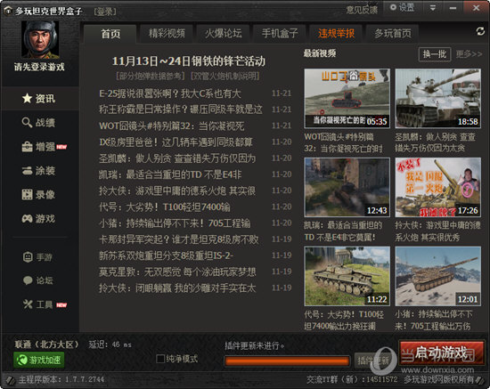Open the 双管火炮机制说明 link
Viewport: 490px width, 389px height.
pos(225,76)
